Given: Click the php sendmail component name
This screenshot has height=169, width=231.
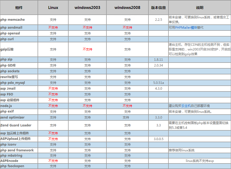Looking at the screenshot, I should [11, 28].
